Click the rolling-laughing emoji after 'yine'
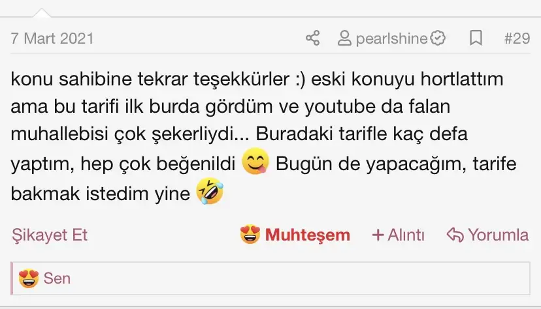The width and height of the screenshot is (541, 309). click(x=210, y=191)
